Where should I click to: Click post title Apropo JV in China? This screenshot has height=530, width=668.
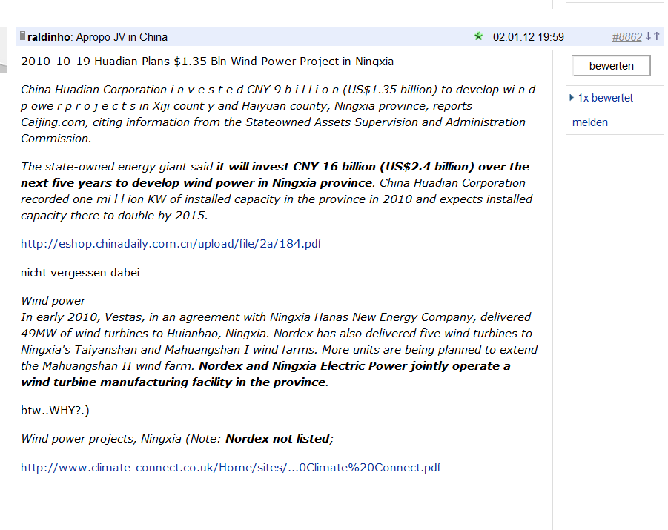tap(122, 37)
